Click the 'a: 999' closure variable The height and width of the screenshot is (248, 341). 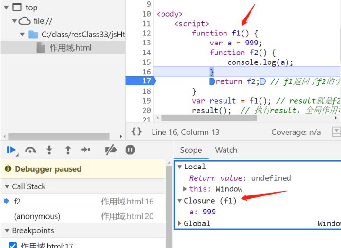pos(202,212)
